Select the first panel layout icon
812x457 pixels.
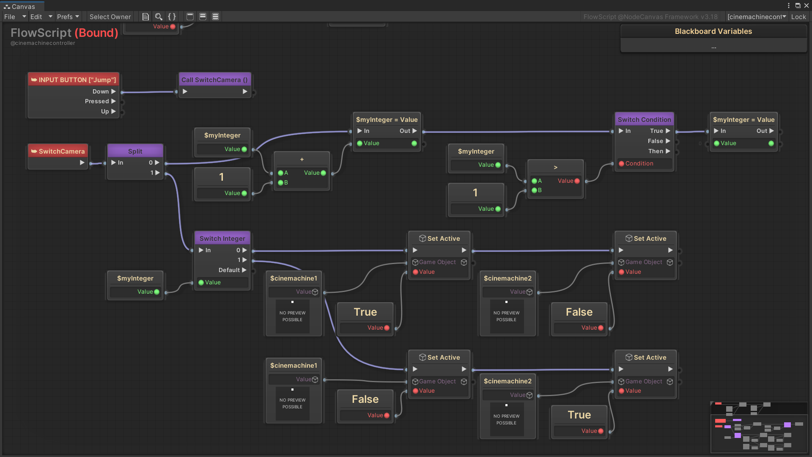tap(189, 17)
